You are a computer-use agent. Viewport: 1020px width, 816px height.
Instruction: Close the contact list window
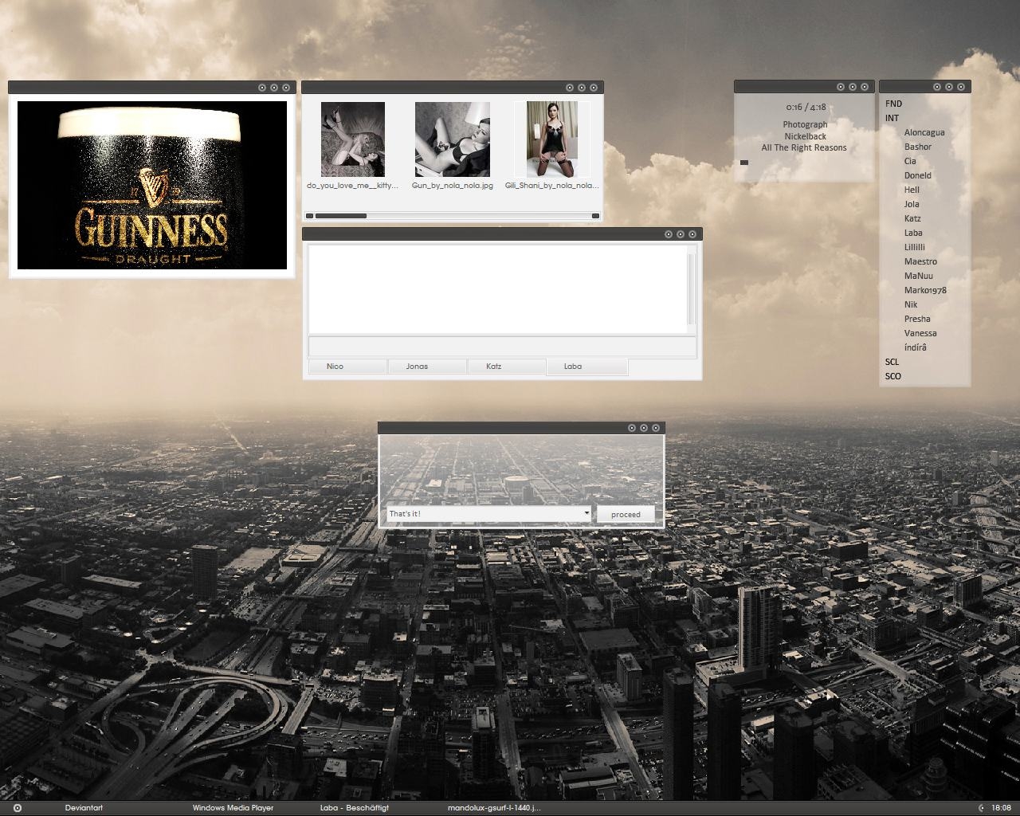(x=961, y=87)
